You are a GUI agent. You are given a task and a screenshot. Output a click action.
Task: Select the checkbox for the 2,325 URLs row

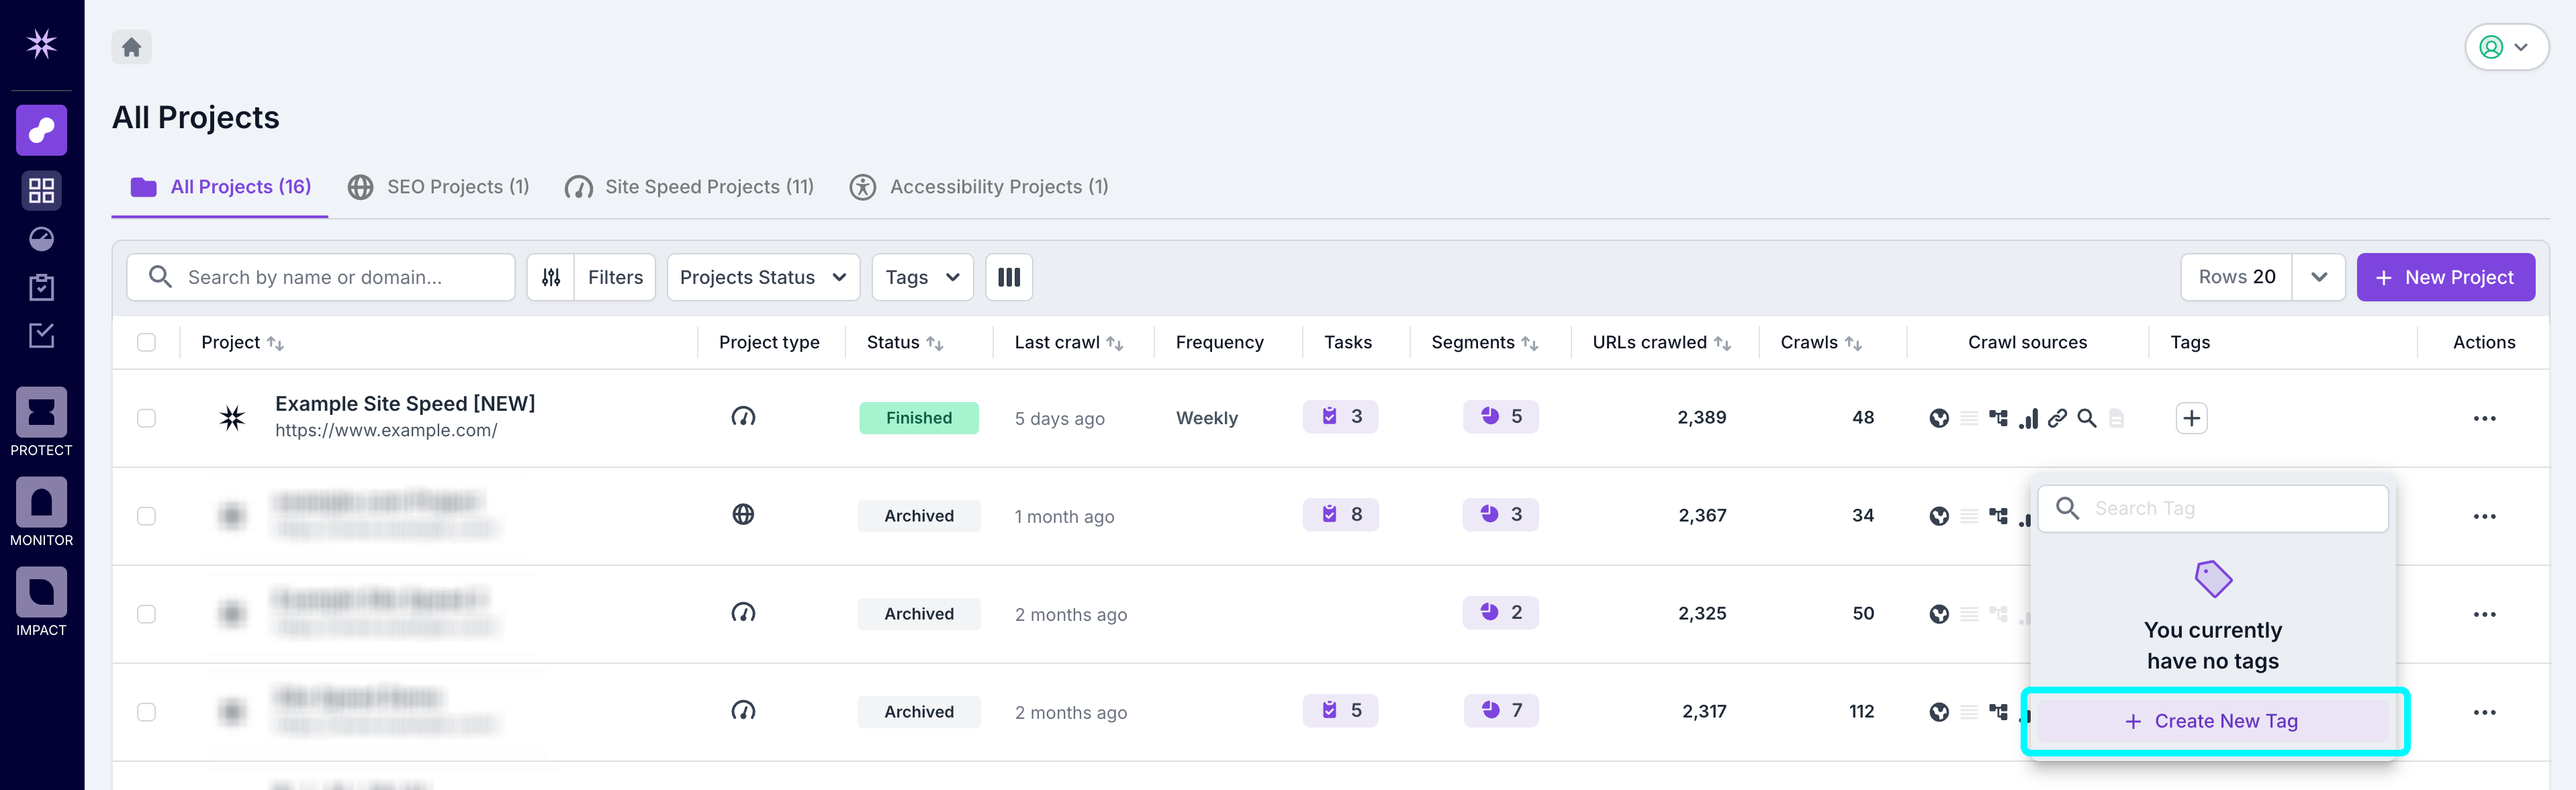point(146,614)
